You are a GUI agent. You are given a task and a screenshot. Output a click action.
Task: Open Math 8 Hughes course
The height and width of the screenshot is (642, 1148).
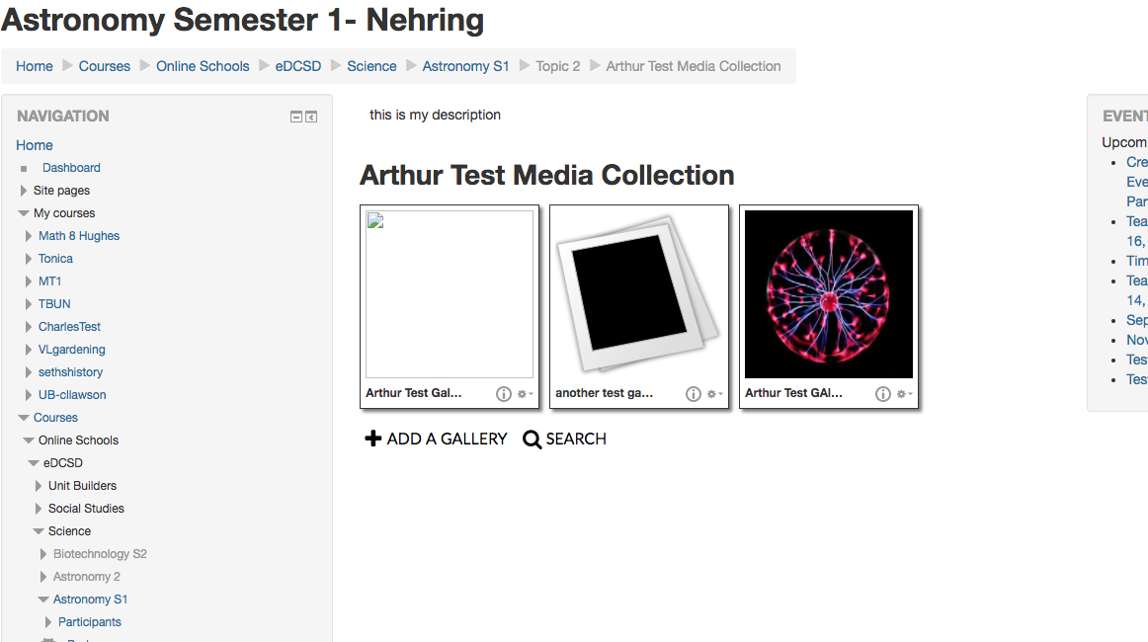click(x=79, y=236)
